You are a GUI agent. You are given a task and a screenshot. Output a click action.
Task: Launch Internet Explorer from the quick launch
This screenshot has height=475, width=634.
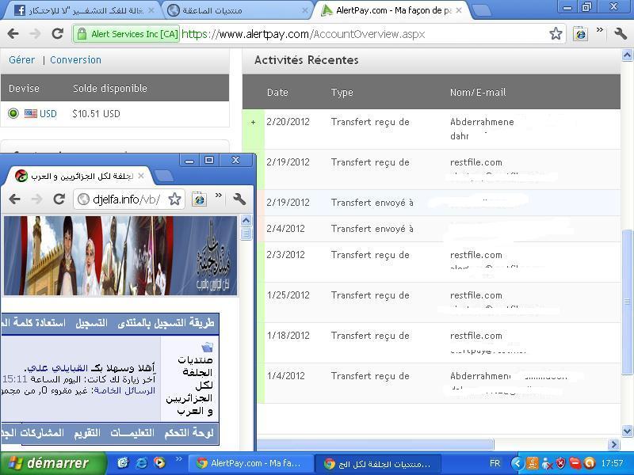click(x=142, y=463)
